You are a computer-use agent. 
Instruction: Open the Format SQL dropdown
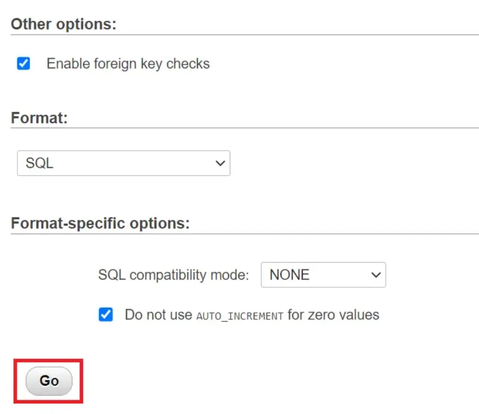tap(123, 163)
